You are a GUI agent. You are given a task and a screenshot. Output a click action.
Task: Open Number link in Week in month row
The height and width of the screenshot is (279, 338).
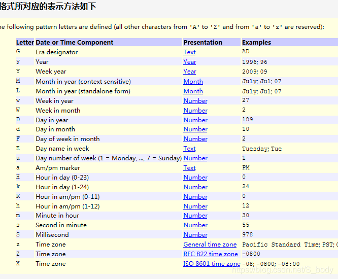pos(195,111)
